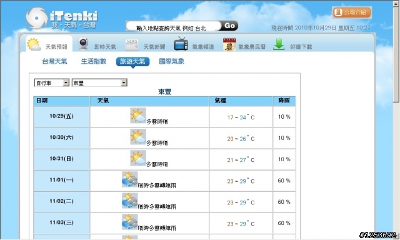This screenshot has width=400, height=240.
Task: Click the 11/03(三) date cell
Action: (61, 222)
